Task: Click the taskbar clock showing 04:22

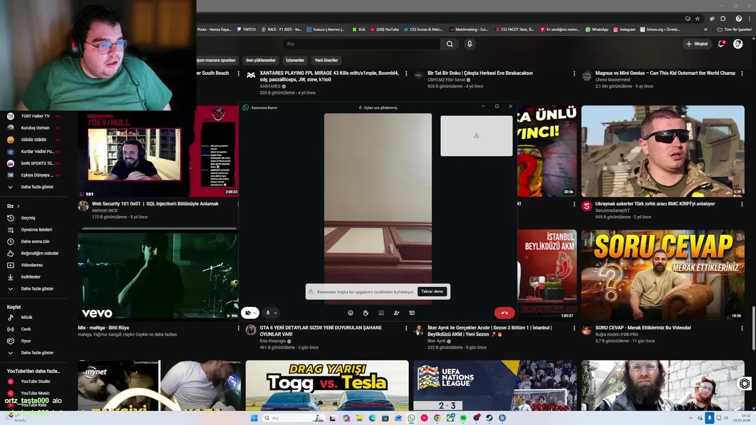Action: (741, 418)
